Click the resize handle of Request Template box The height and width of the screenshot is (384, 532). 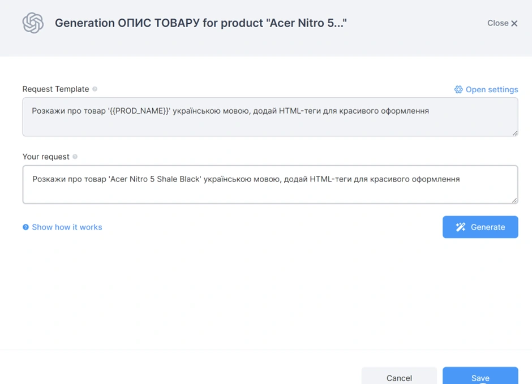(514, 133)
